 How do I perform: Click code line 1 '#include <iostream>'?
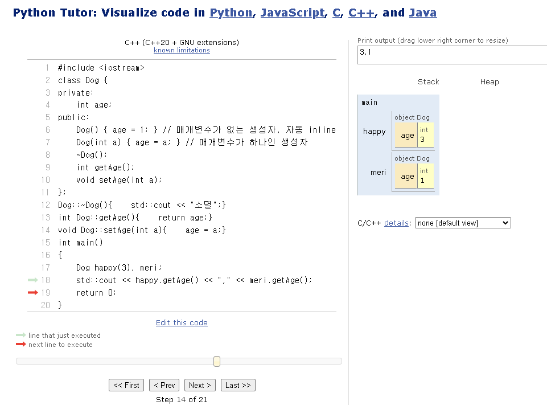pyautogui.click(x=101, y=68)
